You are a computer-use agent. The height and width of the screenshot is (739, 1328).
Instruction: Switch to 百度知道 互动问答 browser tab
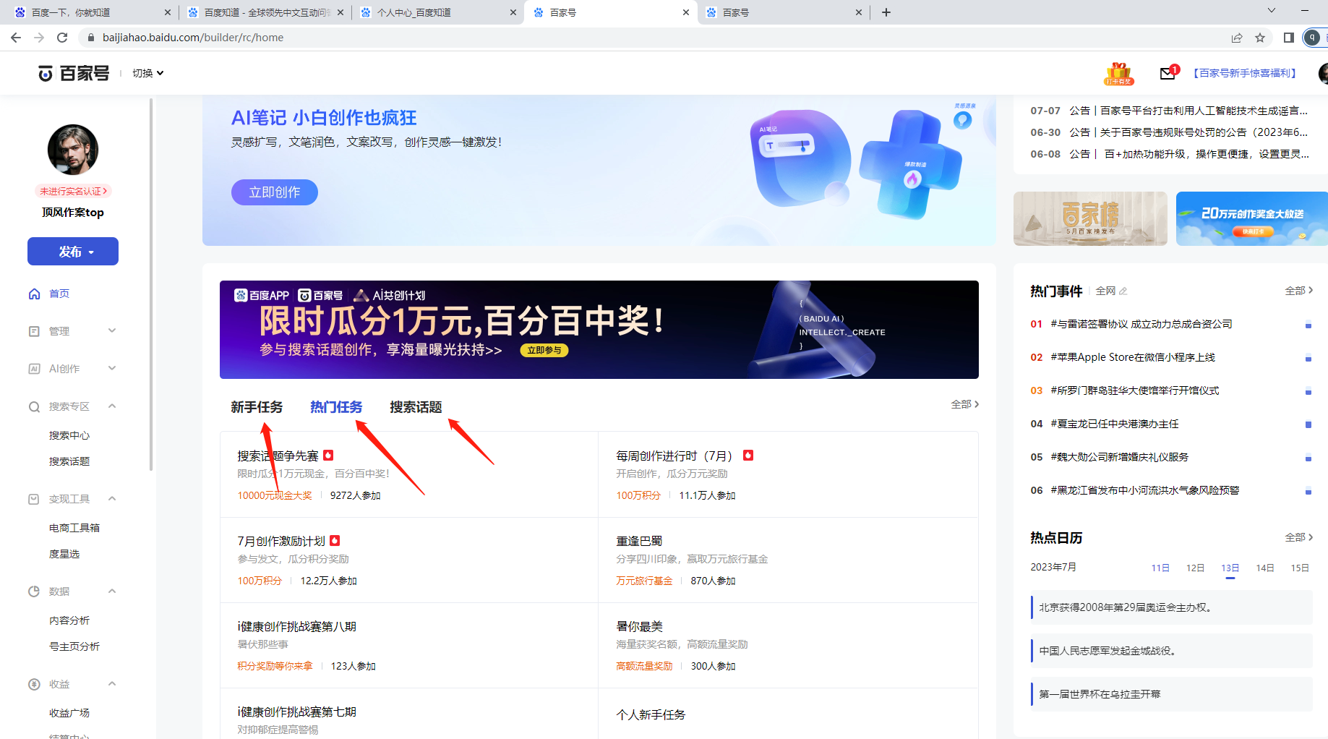tap(264, 12)
